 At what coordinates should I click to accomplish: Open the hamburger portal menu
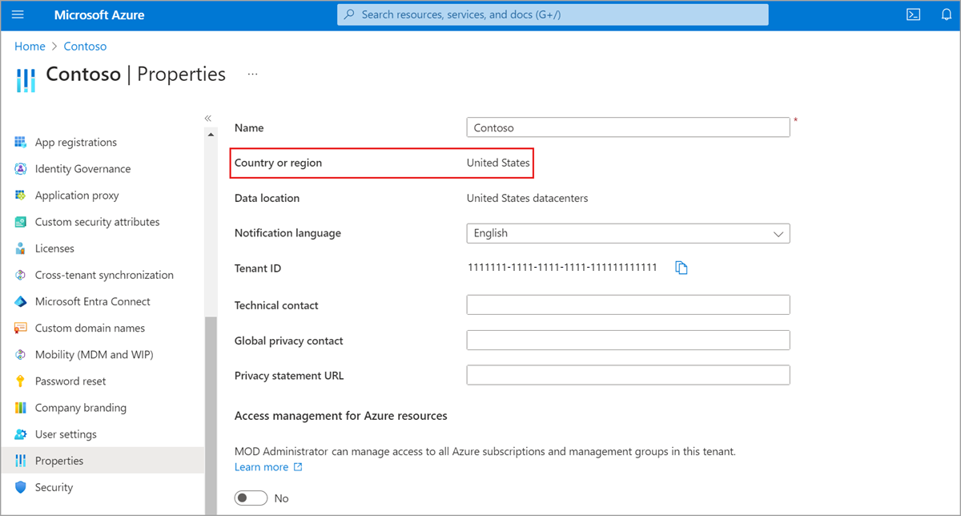click(18, 14)
